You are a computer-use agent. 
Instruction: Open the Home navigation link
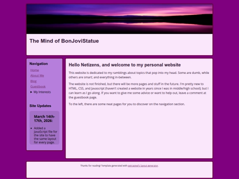[x=35, y=70]
